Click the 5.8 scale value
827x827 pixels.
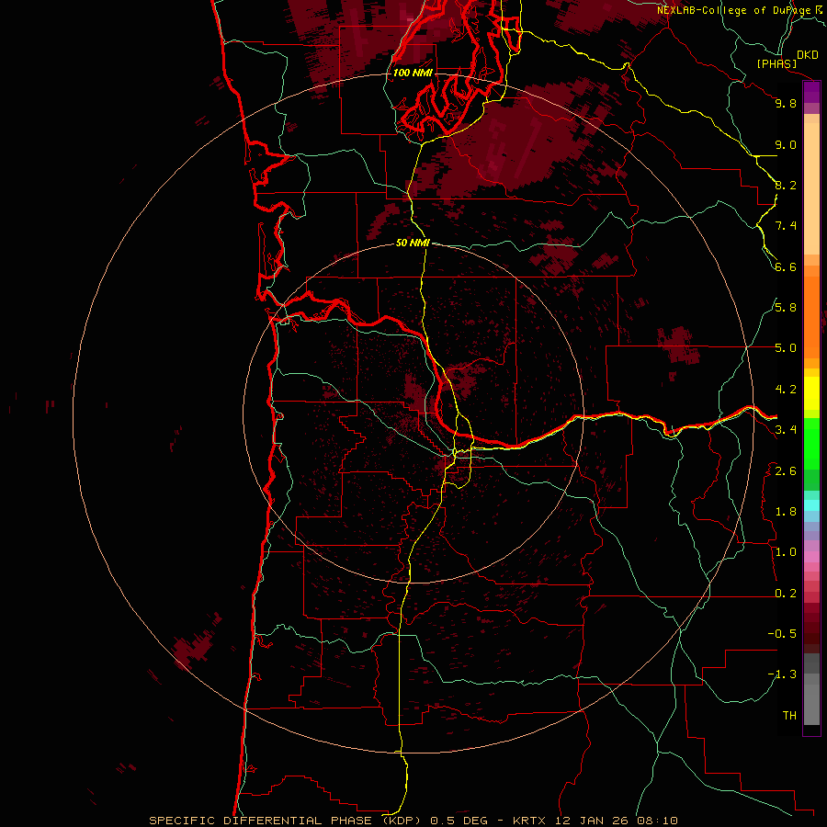coord(786,308)
